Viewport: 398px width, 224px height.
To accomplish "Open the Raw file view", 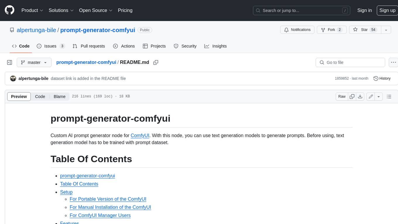I will 342,96.
